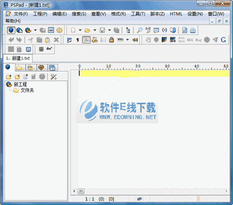Click the new project icon

(20, 30)
